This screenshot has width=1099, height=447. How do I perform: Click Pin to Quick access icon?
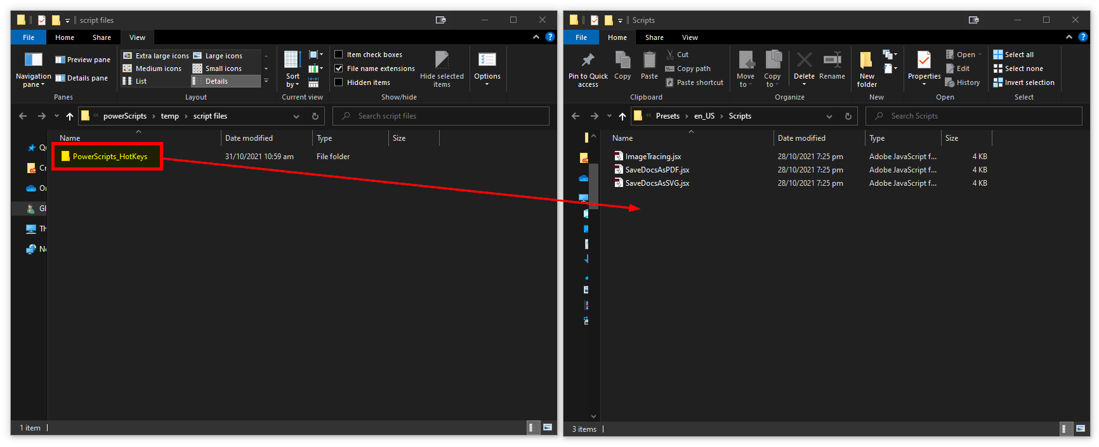(588, 61)
